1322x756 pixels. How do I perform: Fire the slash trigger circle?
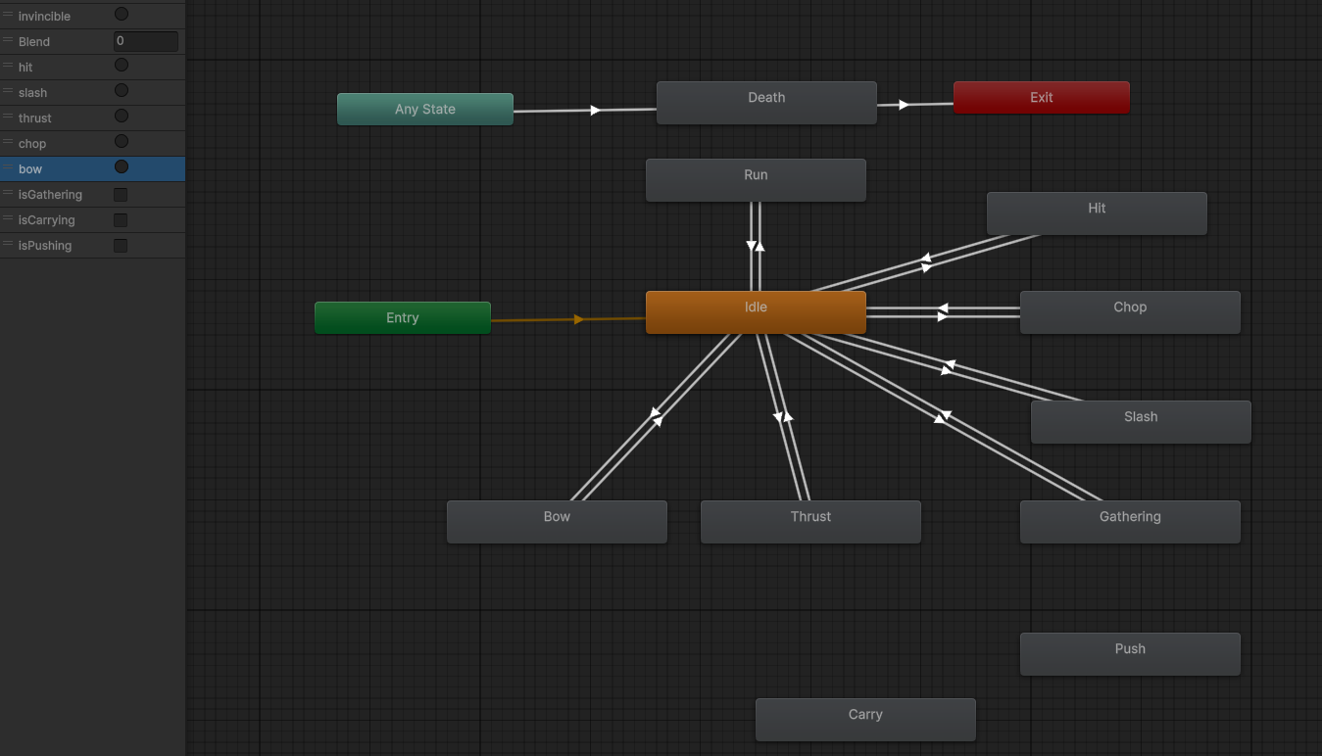(x=122, y=91)
